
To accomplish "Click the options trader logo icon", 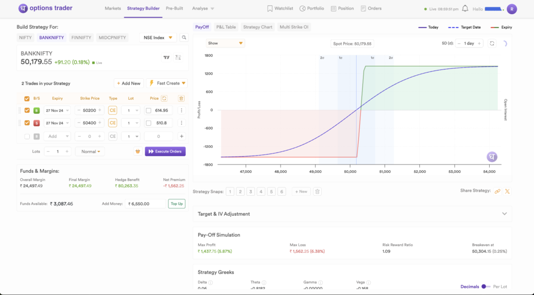I will pos(23,8).
